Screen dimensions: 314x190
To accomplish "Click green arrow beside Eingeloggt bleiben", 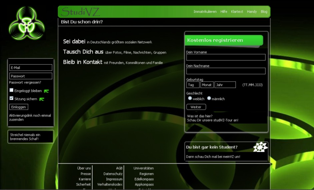I will point(46,91).
